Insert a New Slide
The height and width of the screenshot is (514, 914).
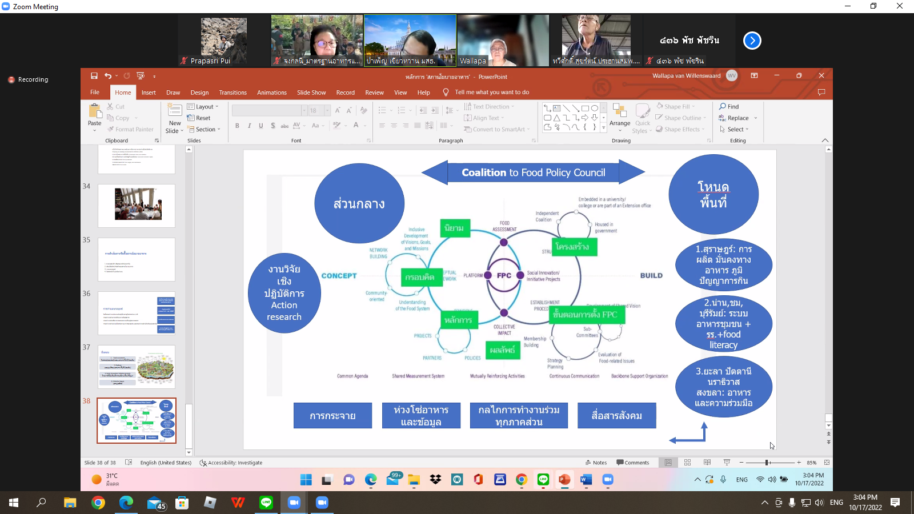[174, 118]
